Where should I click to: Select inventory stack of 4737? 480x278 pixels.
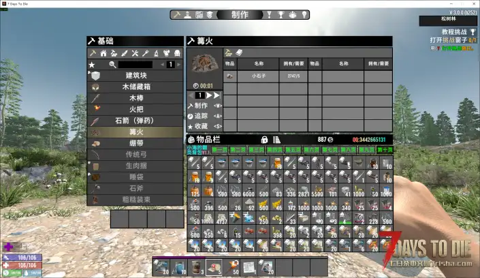click(x=221, y=218)
